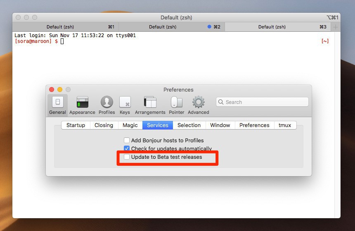Close the Preferences window
355x231 pixels.
click(x=52, y=90)
